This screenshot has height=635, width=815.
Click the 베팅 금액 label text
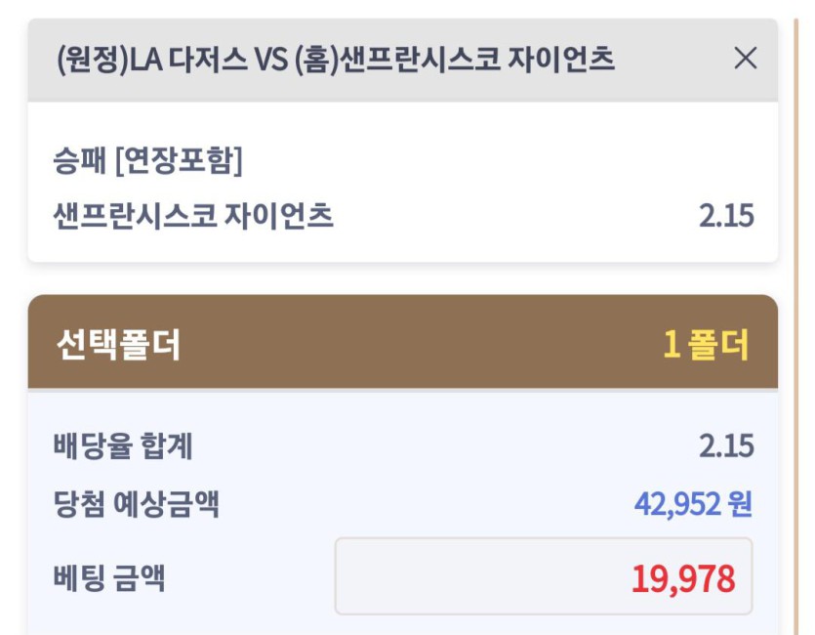click(109, 577)
